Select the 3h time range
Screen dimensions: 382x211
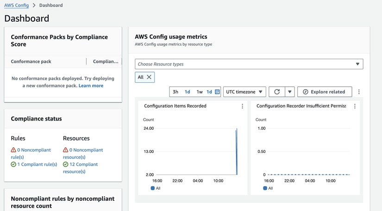click(175, 92)
